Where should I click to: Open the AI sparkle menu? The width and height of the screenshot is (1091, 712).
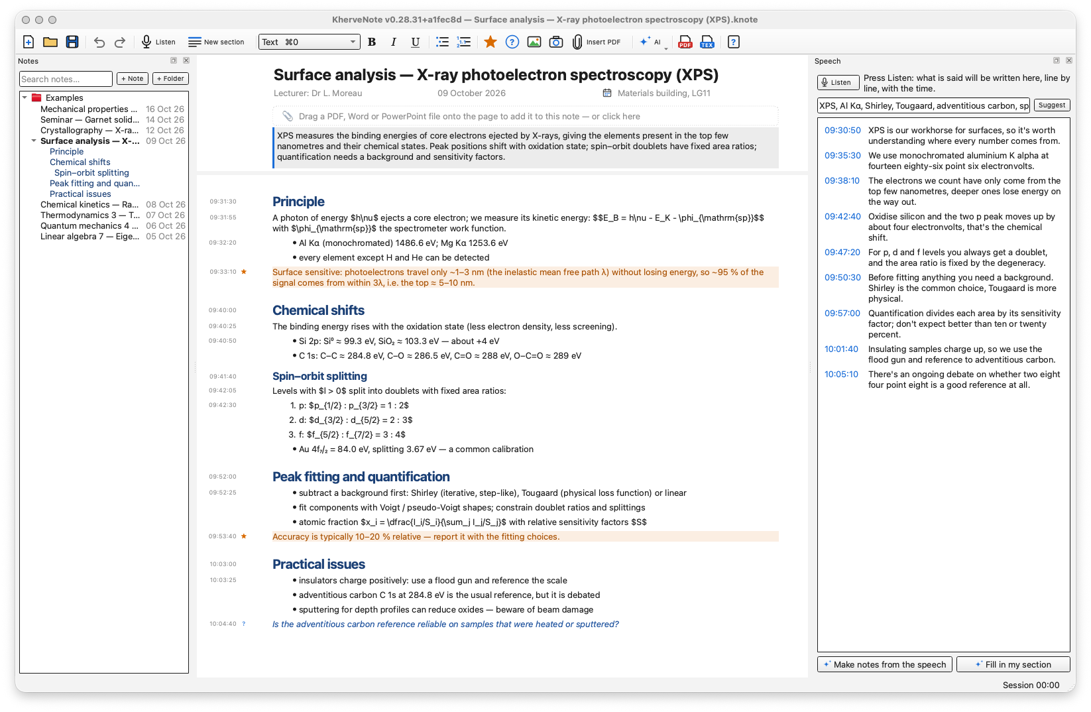[652, 42]
